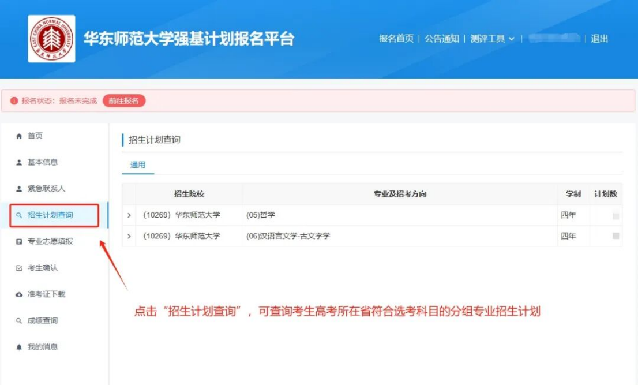Click the person icon beside 紧急联系人
Screen dimensions: 638x385
(x=19, y=189)
